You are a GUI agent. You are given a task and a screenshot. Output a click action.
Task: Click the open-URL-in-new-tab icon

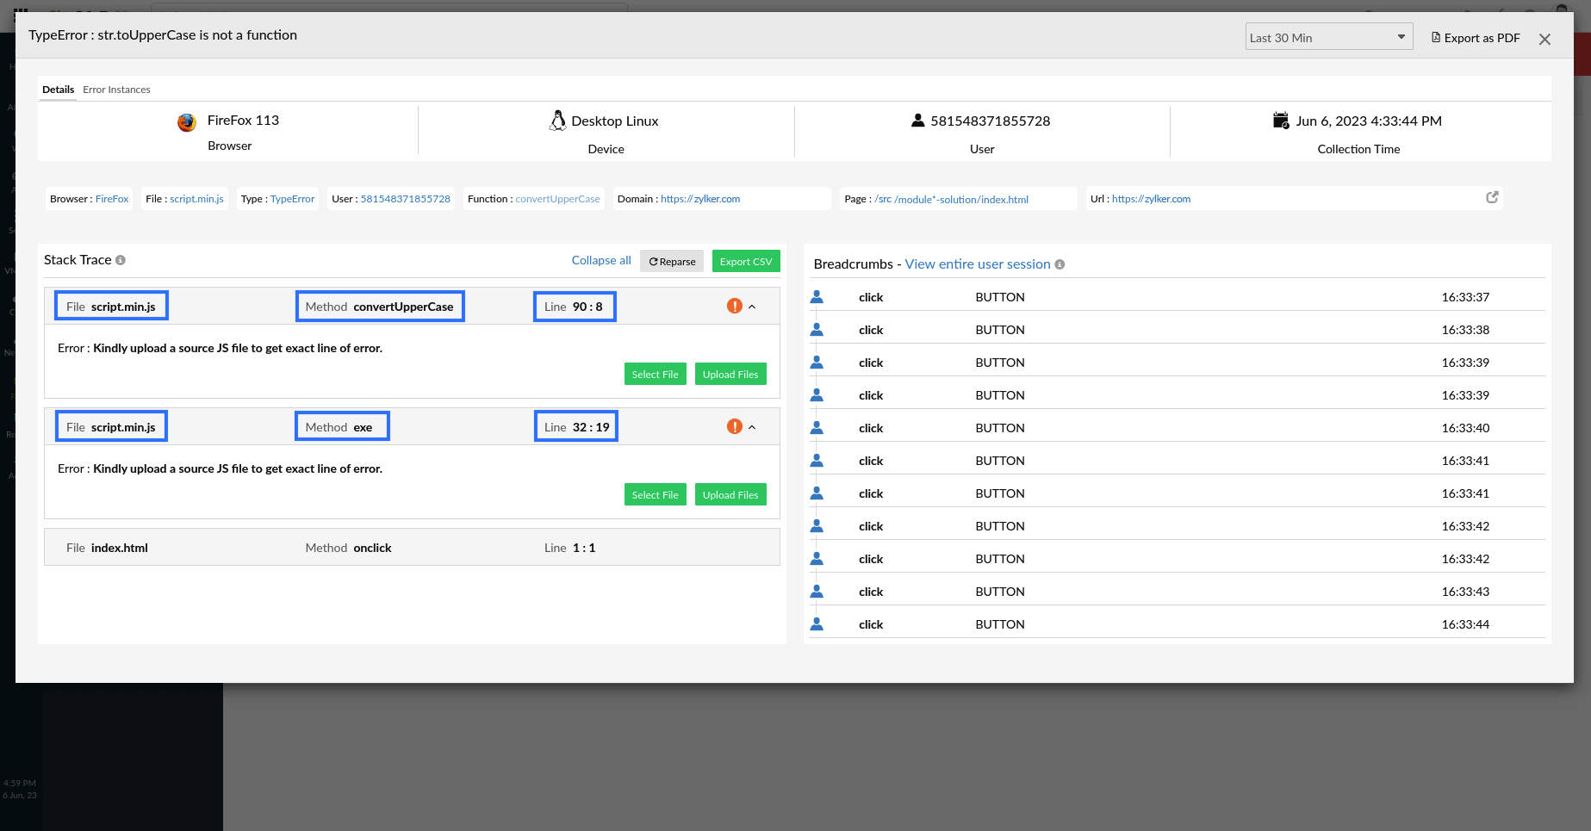[x=1492, y=197]
